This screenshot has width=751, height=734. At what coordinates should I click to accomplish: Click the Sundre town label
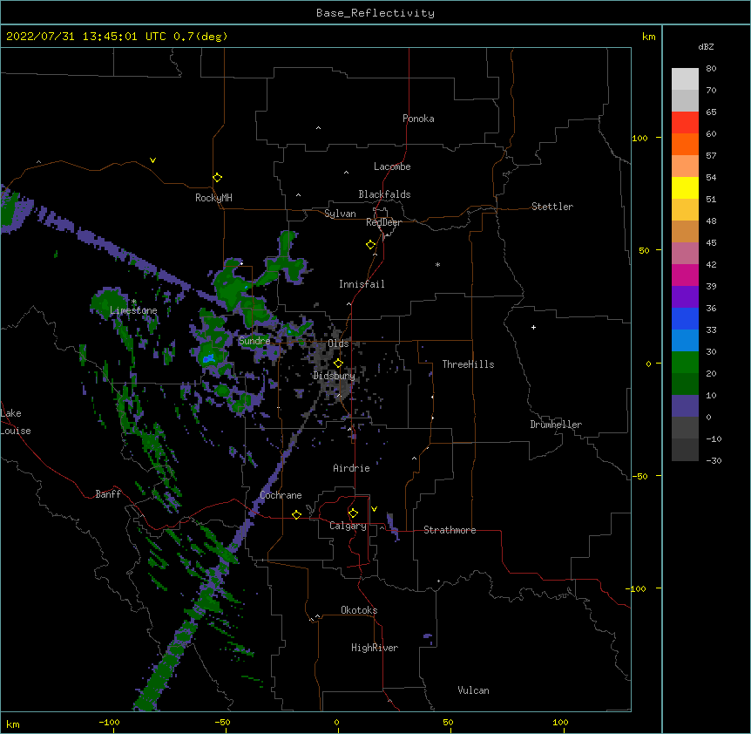(x=254, y=341)
